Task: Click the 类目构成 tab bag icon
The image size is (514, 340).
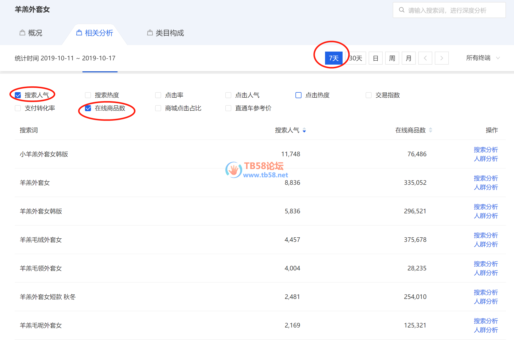Action: click(150, 33)
